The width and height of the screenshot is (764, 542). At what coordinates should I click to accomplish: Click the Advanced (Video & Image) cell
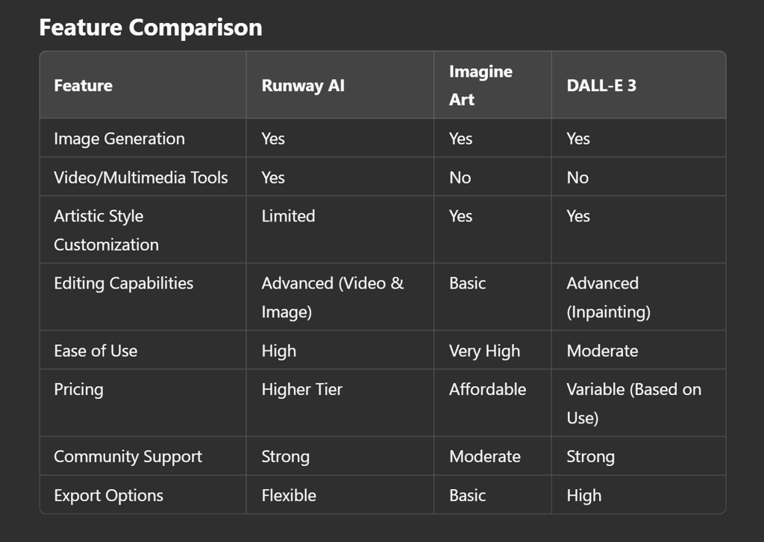pos(332,297)
